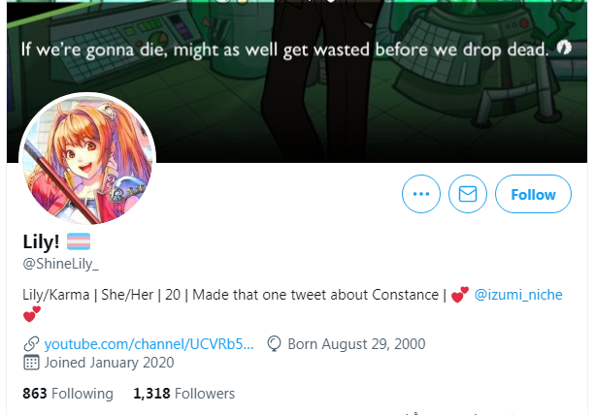This screenshot has height=415, width=596.
Task: Click the birthday balloon icon
Action: pyautogui.click(x=274, y=344)
